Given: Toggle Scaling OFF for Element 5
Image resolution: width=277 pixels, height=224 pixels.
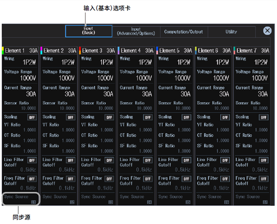Looking at the screenshot, I should (x=186, y=117).
